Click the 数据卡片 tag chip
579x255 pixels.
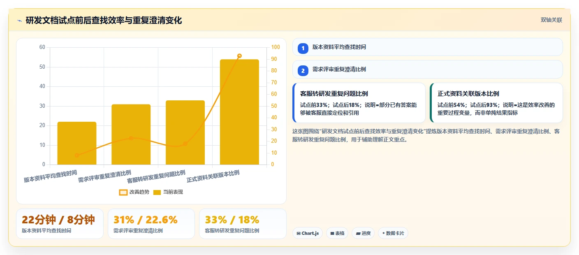coord(393,233)
